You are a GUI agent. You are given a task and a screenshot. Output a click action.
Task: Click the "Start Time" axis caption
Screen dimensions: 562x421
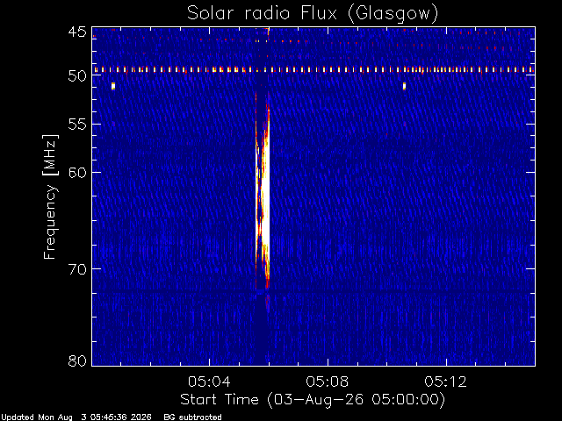click(x=219, y=399)
